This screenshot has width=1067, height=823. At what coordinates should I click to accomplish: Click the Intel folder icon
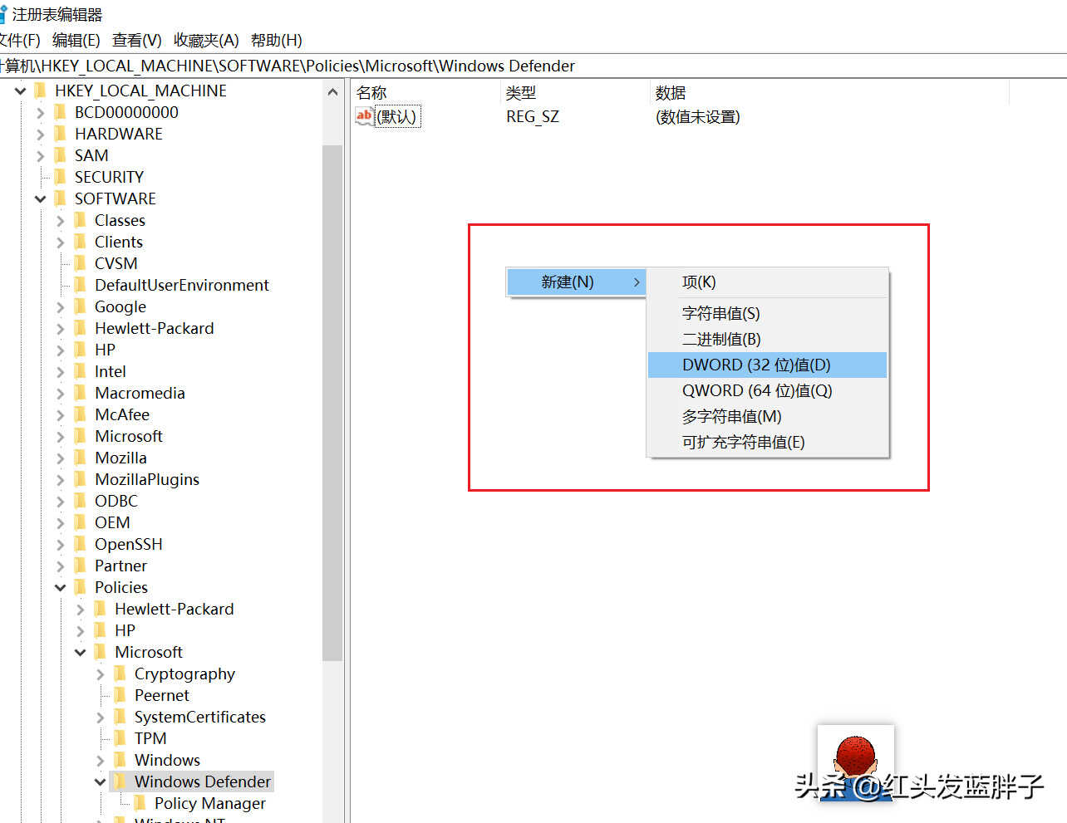80,371
